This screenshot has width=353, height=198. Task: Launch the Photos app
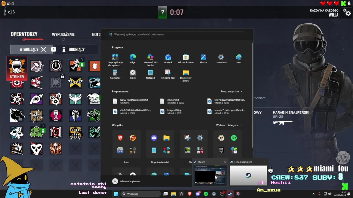pyautogui.click(x=203, y=59)
